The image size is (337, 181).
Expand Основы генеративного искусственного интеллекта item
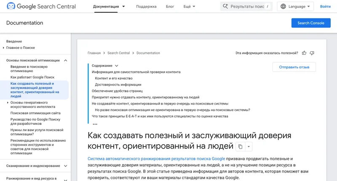pos(8,103)
